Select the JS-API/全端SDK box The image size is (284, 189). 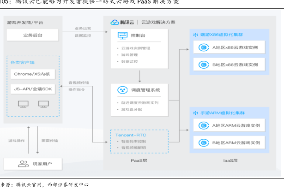point(32,88)
